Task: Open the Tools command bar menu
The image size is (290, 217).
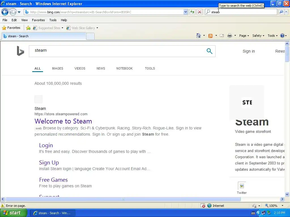Action: [x=273, y=36]
